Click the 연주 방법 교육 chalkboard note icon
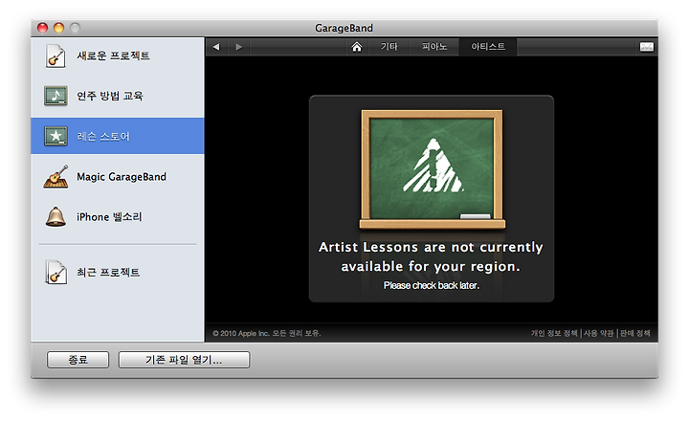This screenshot has width=689, height=421. click(56, 96)
